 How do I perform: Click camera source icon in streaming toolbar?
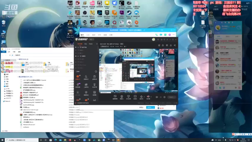(122, 97)
